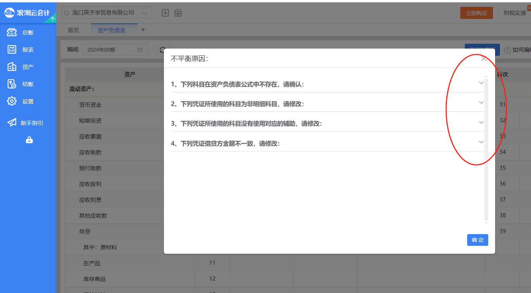Open the company selector dropdown
Screen dimensions: 531x293
[107, 13]
